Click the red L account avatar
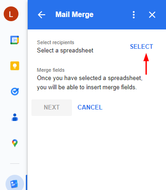The image size is (166, 190). [11, 14]
